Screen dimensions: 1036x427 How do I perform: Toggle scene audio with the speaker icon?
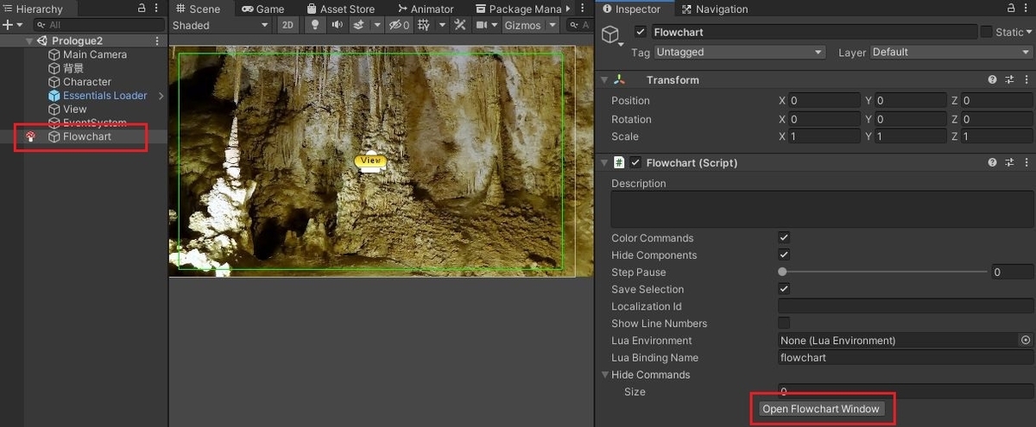pos(336,25)
